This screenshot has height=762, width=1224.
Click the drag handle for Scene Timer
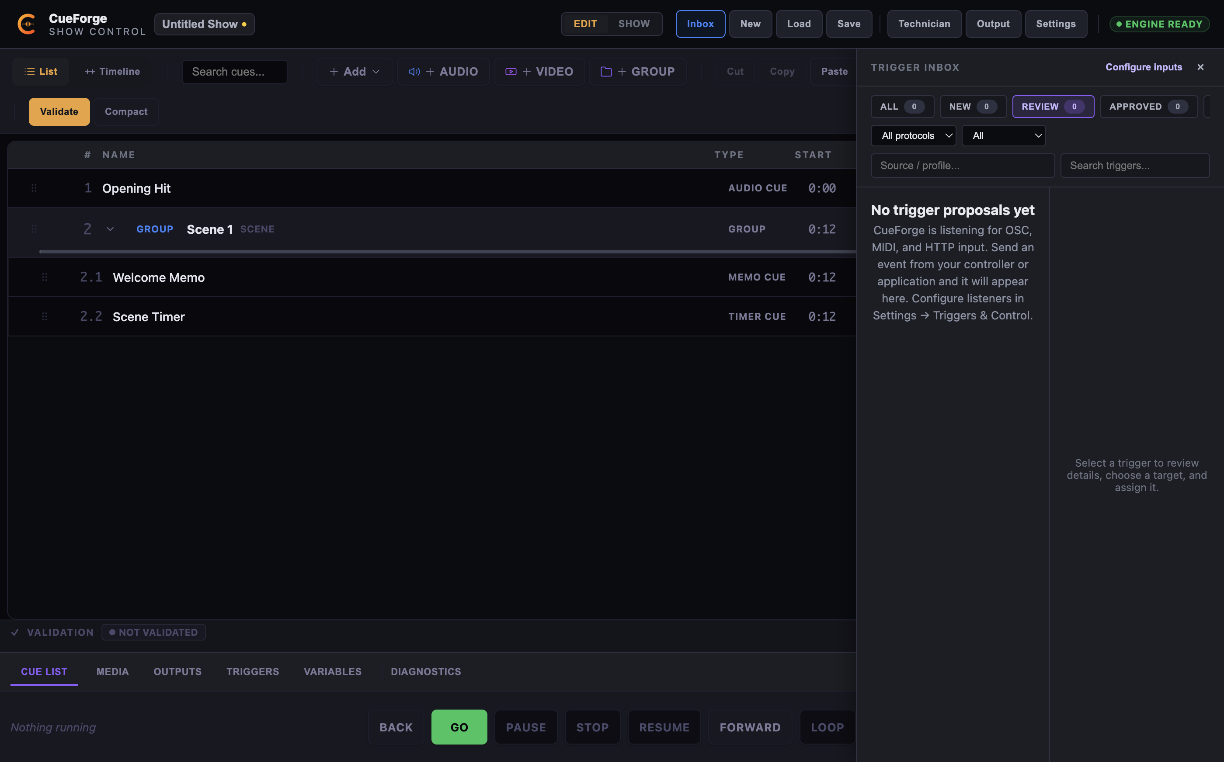coord(44,316)
